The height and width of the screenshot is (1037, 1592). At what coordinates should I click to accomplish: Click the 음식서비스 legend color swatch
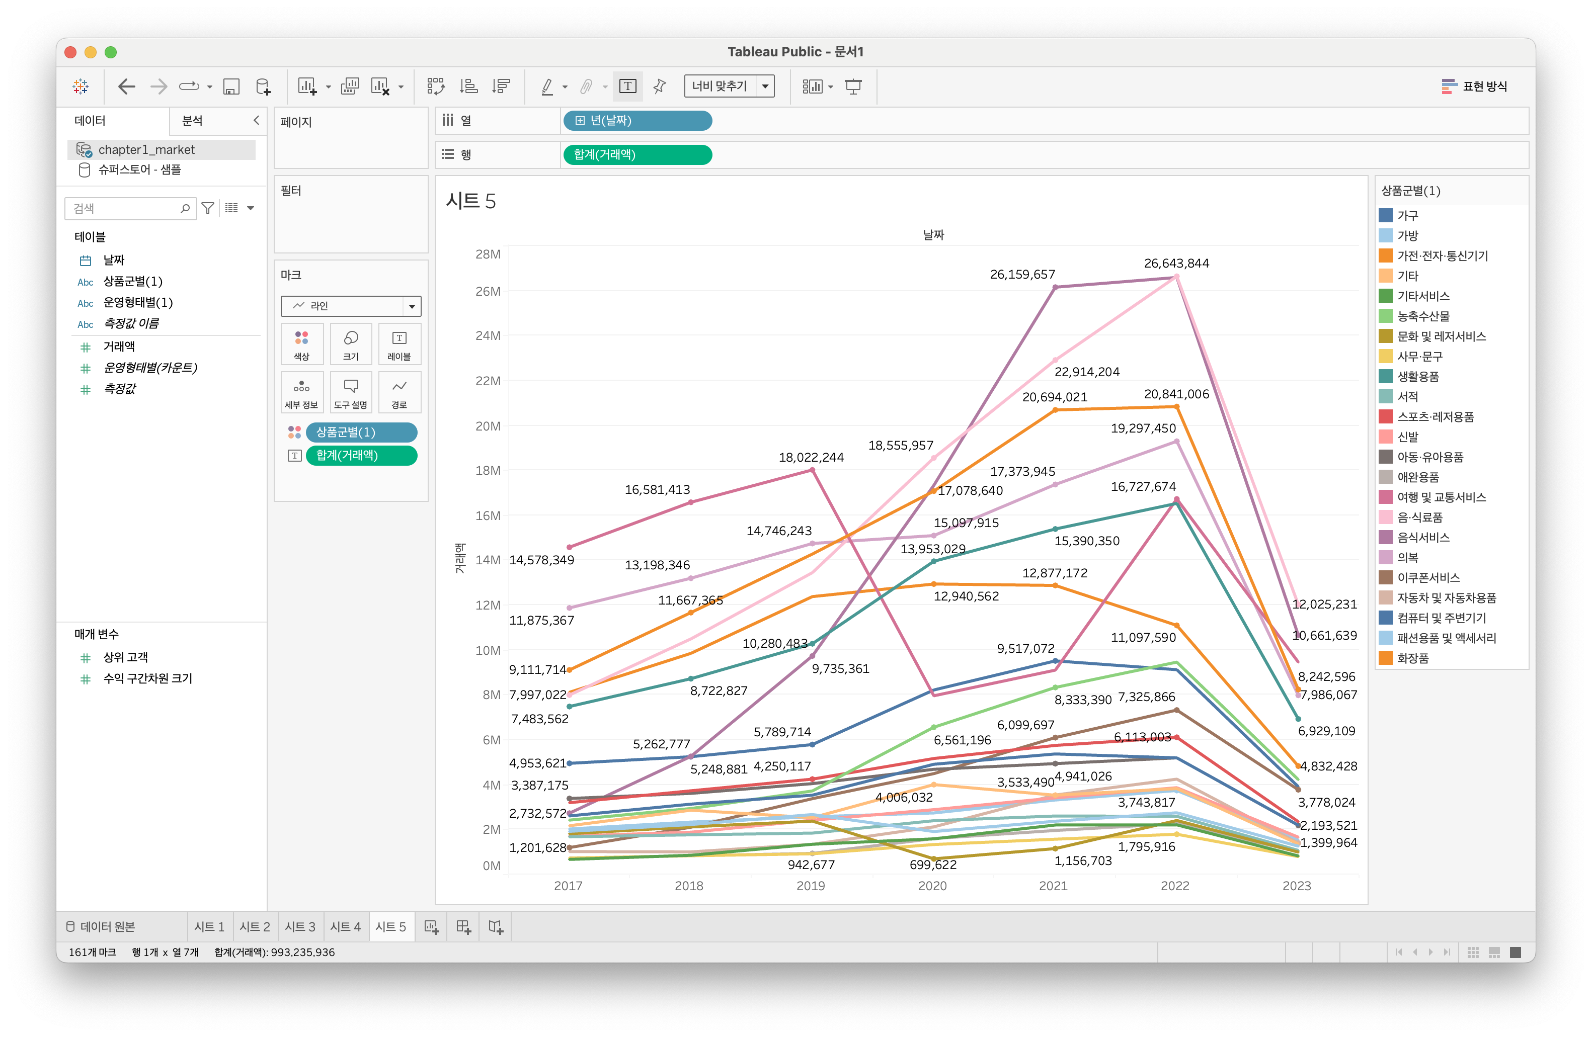point(1385,537)
